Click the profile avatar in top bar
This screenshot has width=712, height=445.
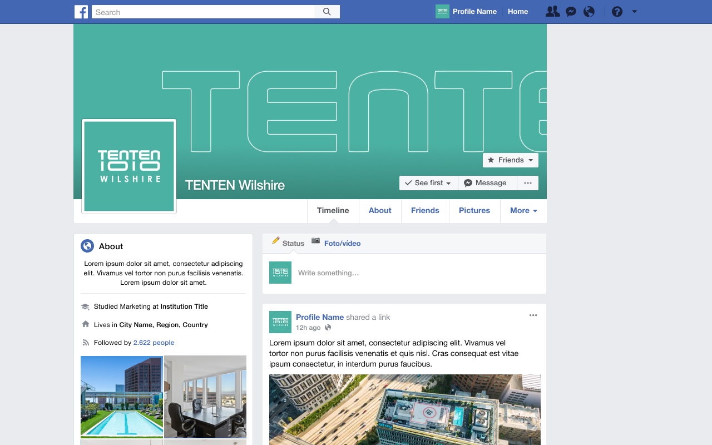pos(442,12)
